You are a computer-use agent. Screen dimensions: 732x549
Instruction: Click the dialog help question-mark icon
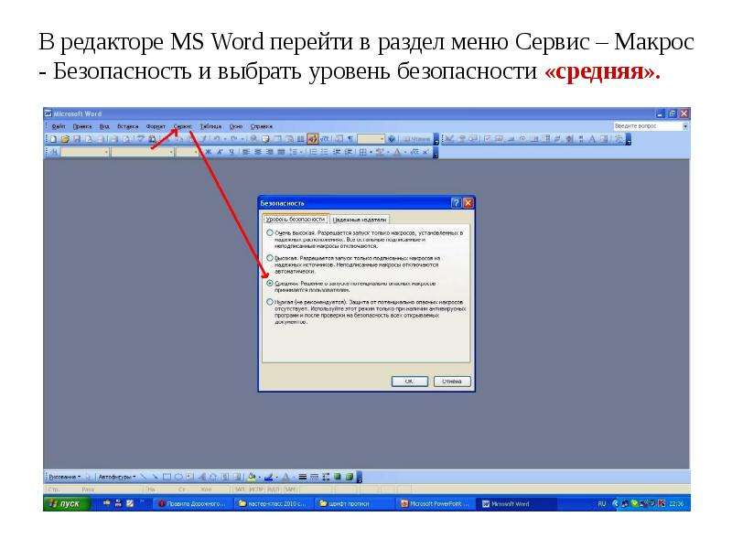coord(456,203)
